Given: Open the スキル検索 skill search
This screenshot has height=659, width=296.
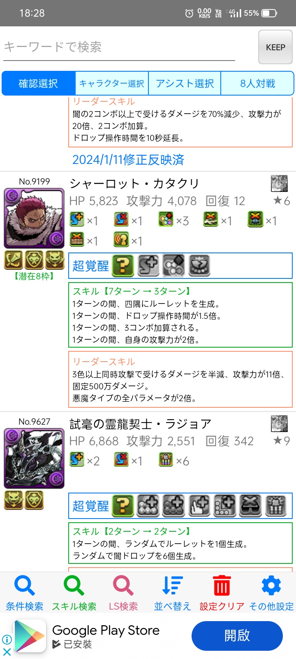Looking at the screenshot, I should coord(74,593).
